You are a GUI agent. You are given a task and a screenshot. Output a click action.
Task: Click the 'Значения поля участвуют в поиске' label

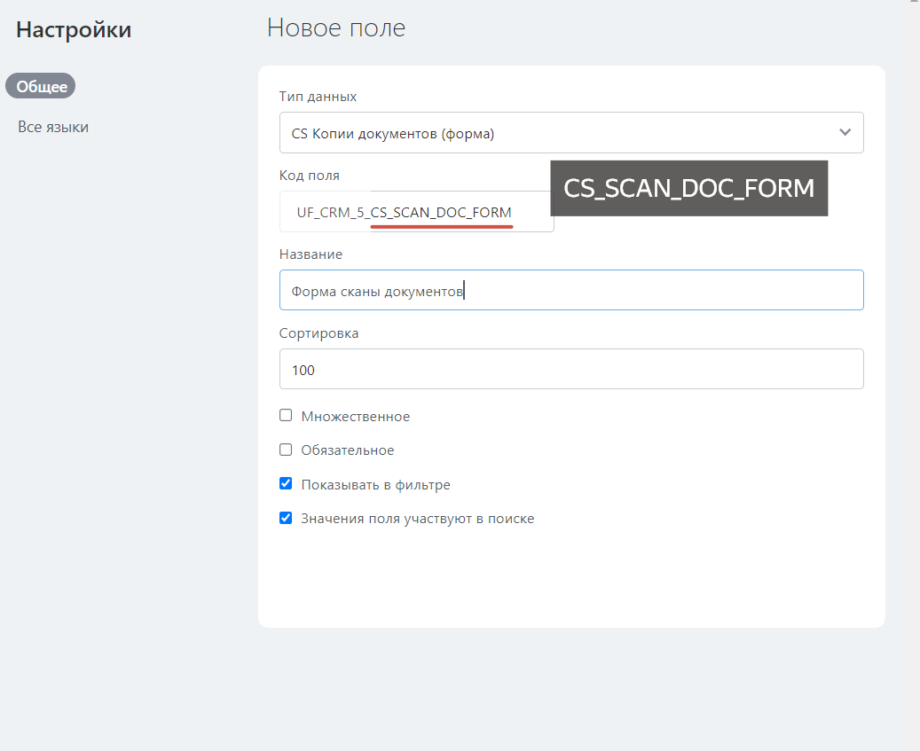(417, 519)
